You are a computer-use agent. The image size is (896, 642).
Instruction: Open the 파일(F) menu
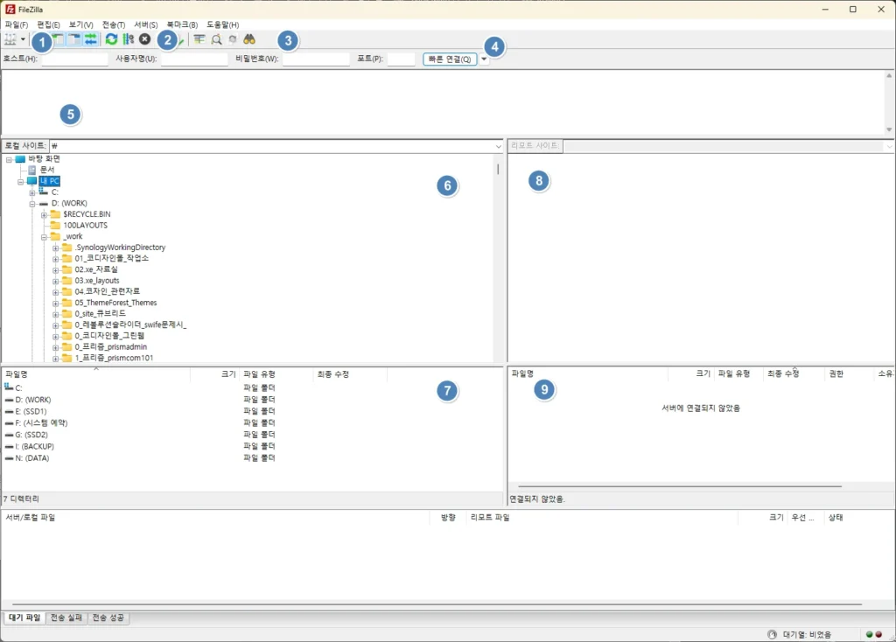coord(16,24)
